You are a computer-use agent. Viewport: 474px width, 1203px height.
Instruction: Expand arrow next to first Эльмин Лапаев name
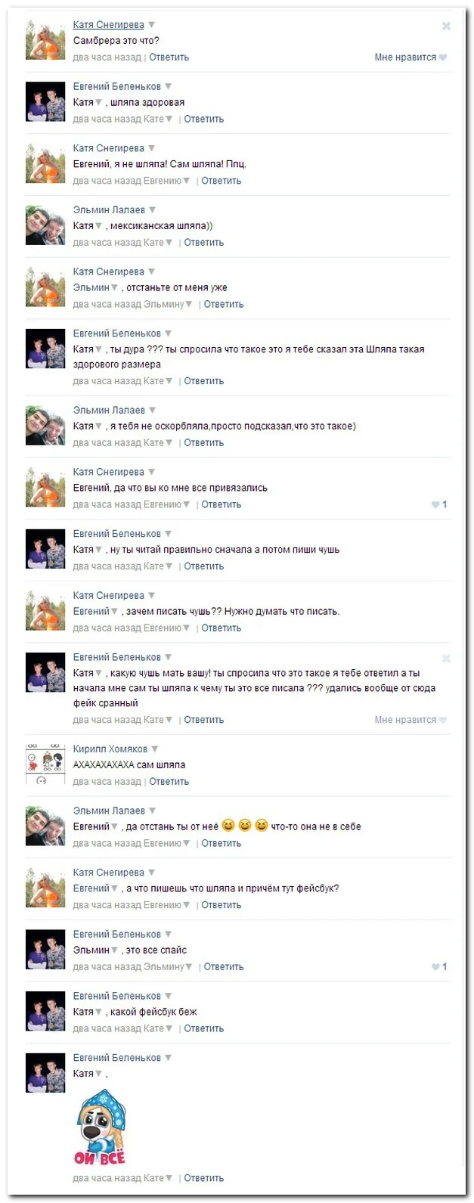(153, 210)
